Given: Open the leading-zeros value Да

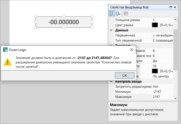Looking at the screenshot, I should click(162, 60).
